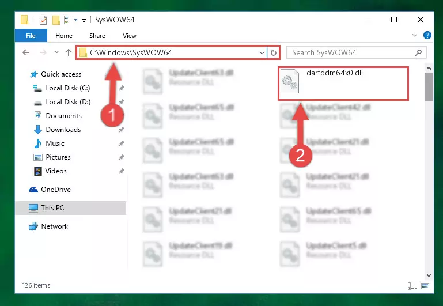This screenshot has width=443, height=306.
Task: Click the Downloads blue arrow icon
Action: tap(38, 130)
